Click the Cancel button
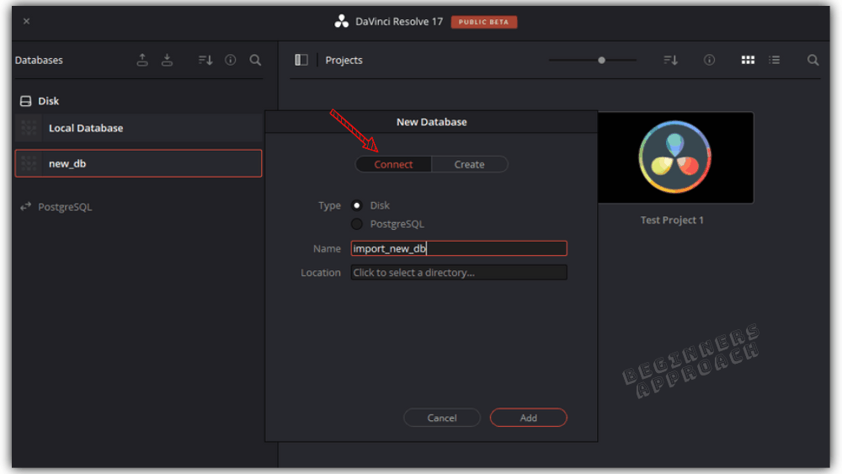 [x=442, y=418]
